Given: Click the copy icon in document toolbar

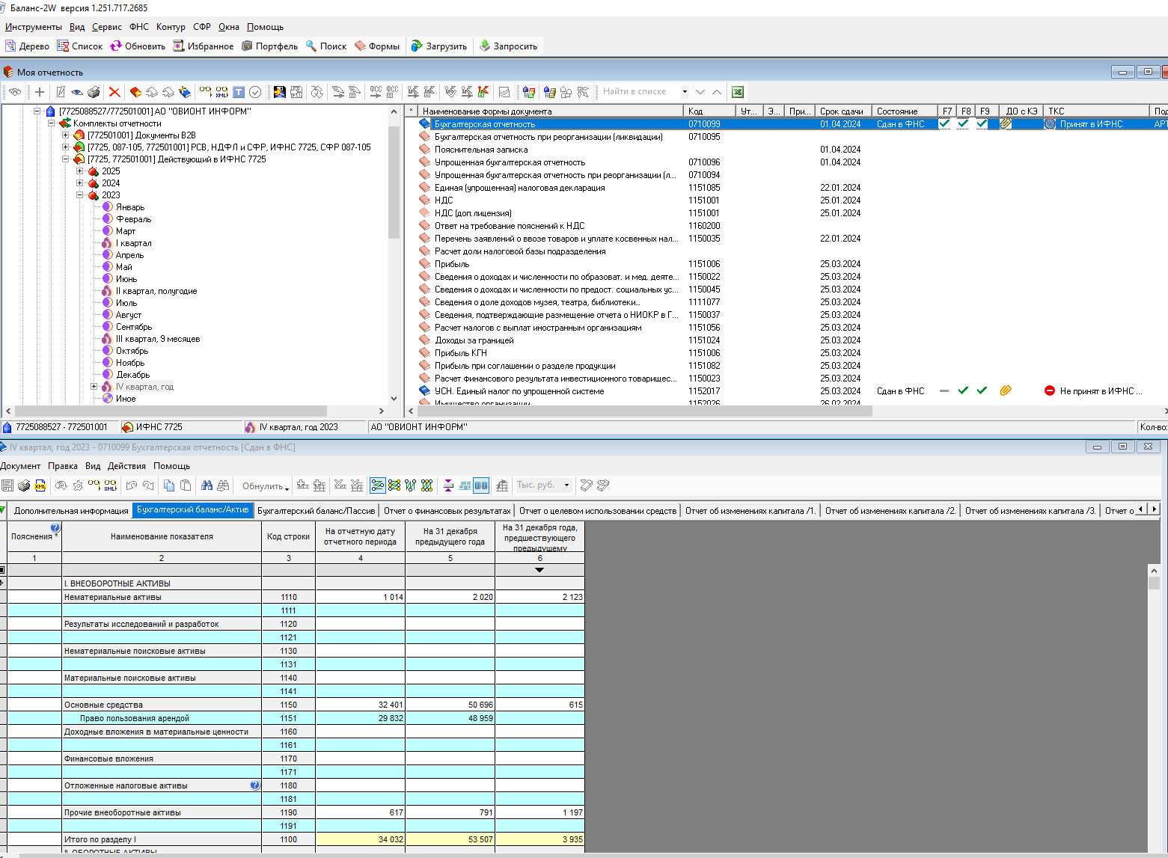Looking at the screenshot, I should (169, 485).
